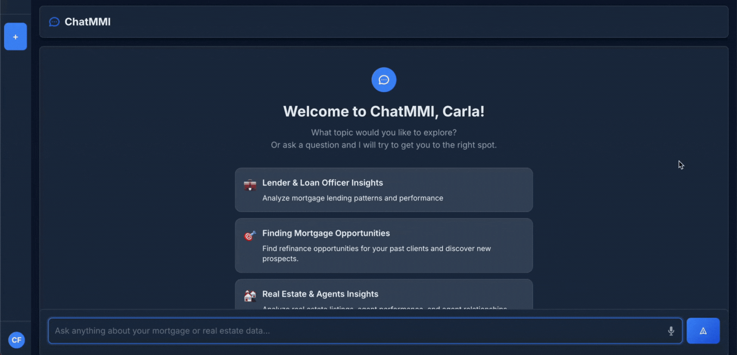Click the large blue chat bubble icon
Image resolution: width=737 pixels, height=355 pixels.
(x=384, y=80)
